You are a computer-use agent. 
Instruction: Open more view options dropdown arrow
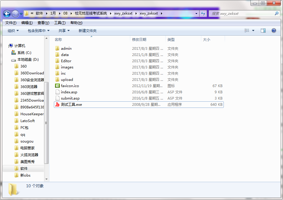click(x=253, y=31)
